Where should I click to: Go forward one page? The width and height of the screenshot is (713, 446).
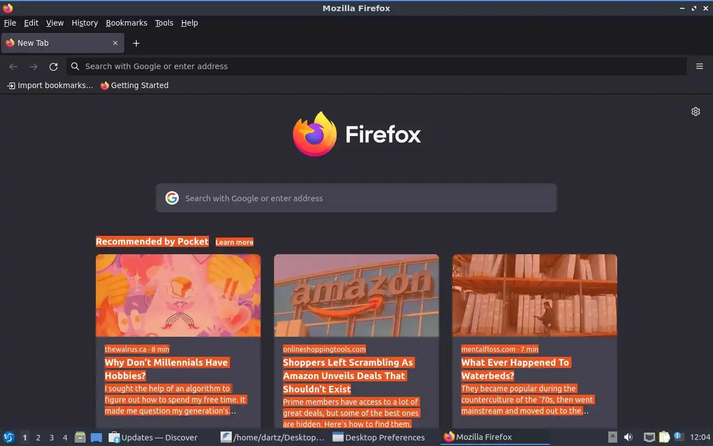click(x=33, y=66)
